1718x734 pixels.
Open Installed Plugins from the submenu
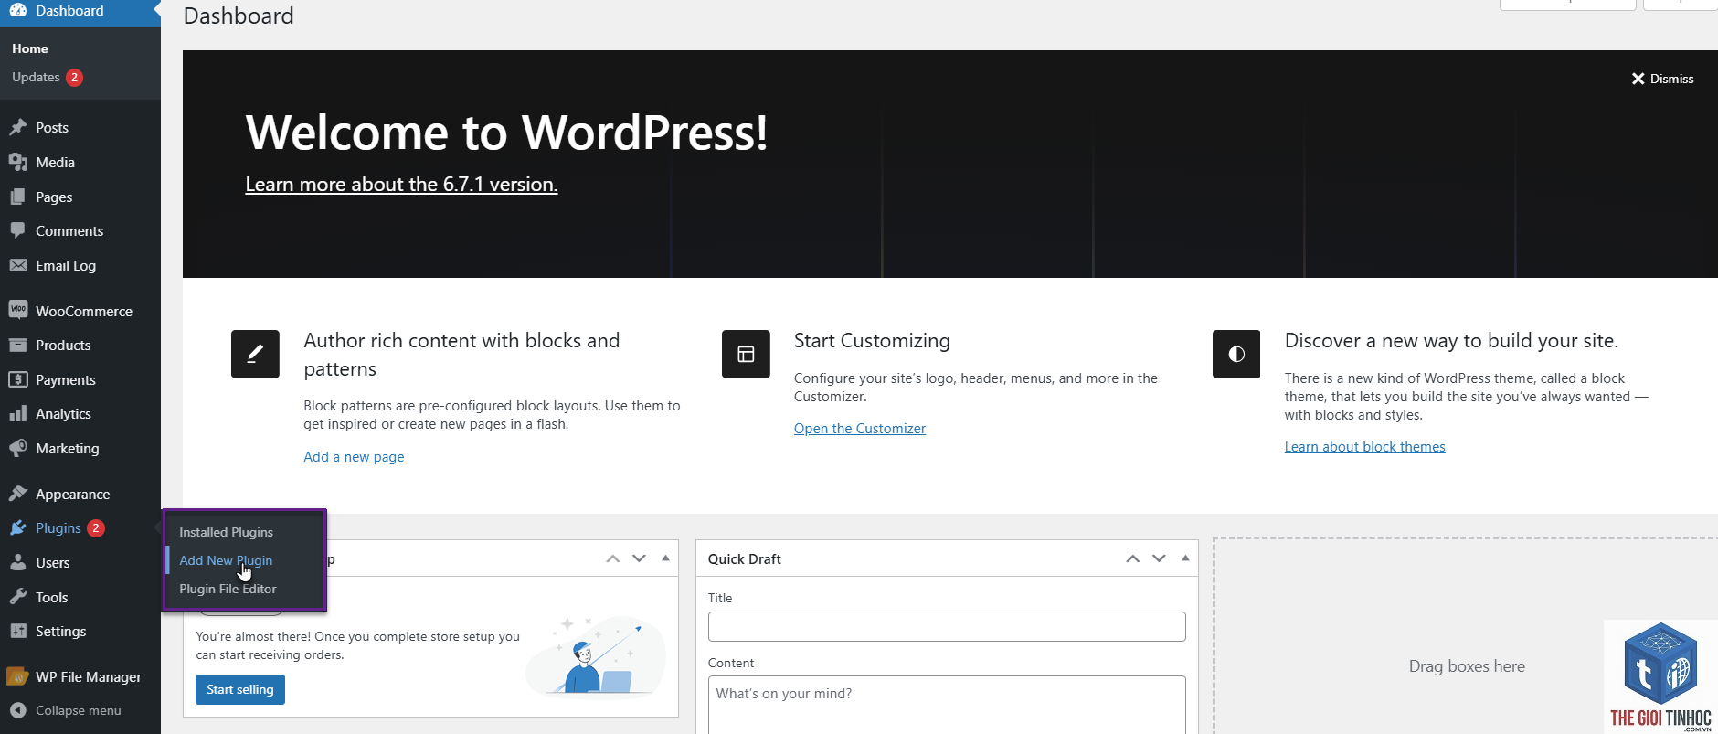coord(226,532)
